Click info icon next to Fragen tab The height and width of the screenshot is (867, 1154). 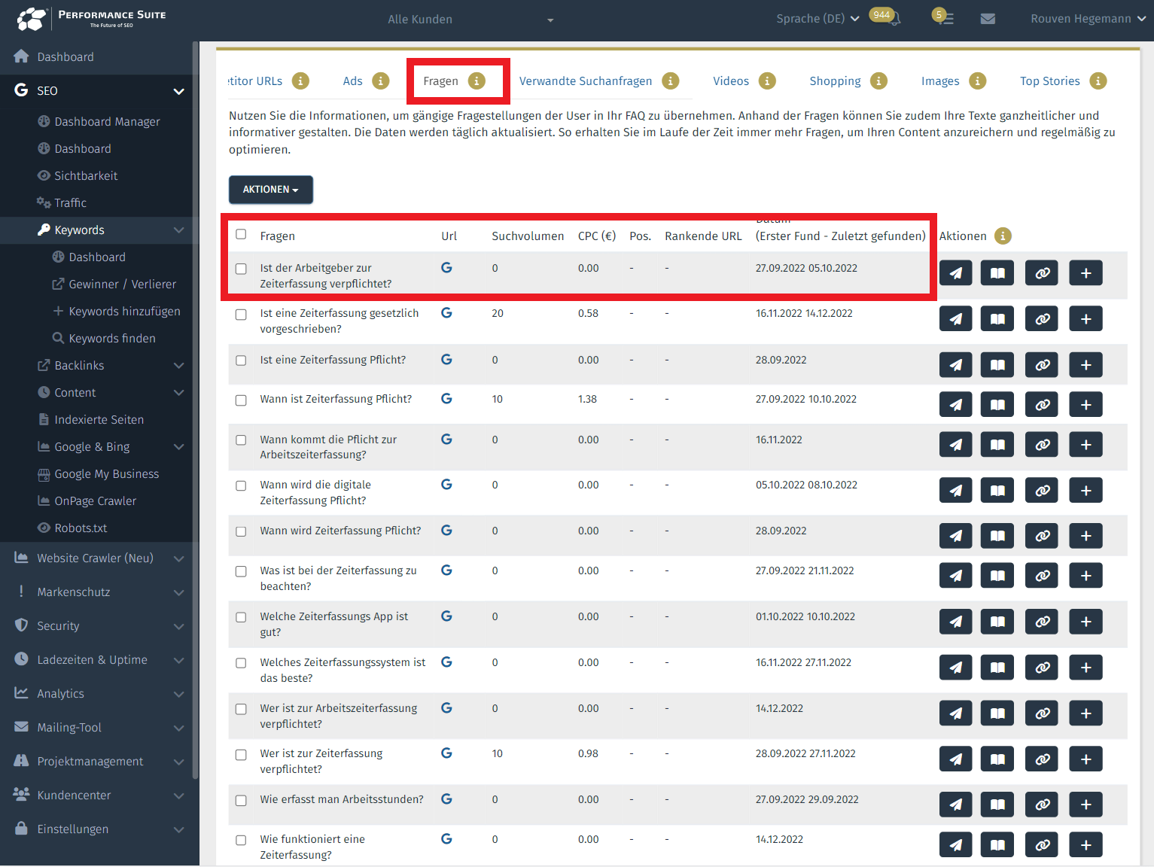pyautogui.click(x=477, y=81)
